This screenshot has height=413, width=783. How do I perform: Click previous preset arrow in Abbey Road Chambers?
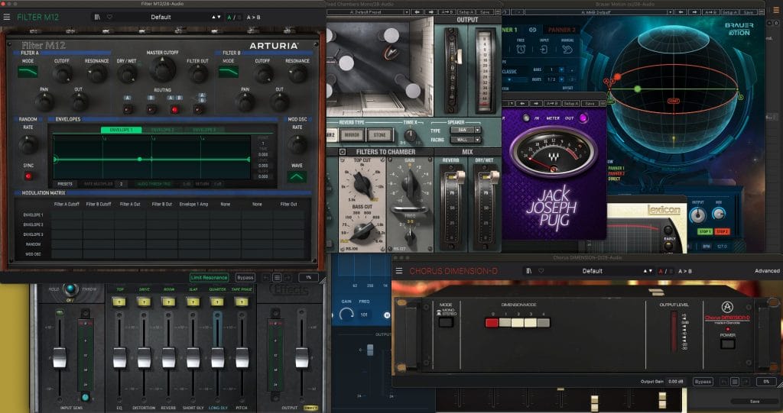coord(417,12)
